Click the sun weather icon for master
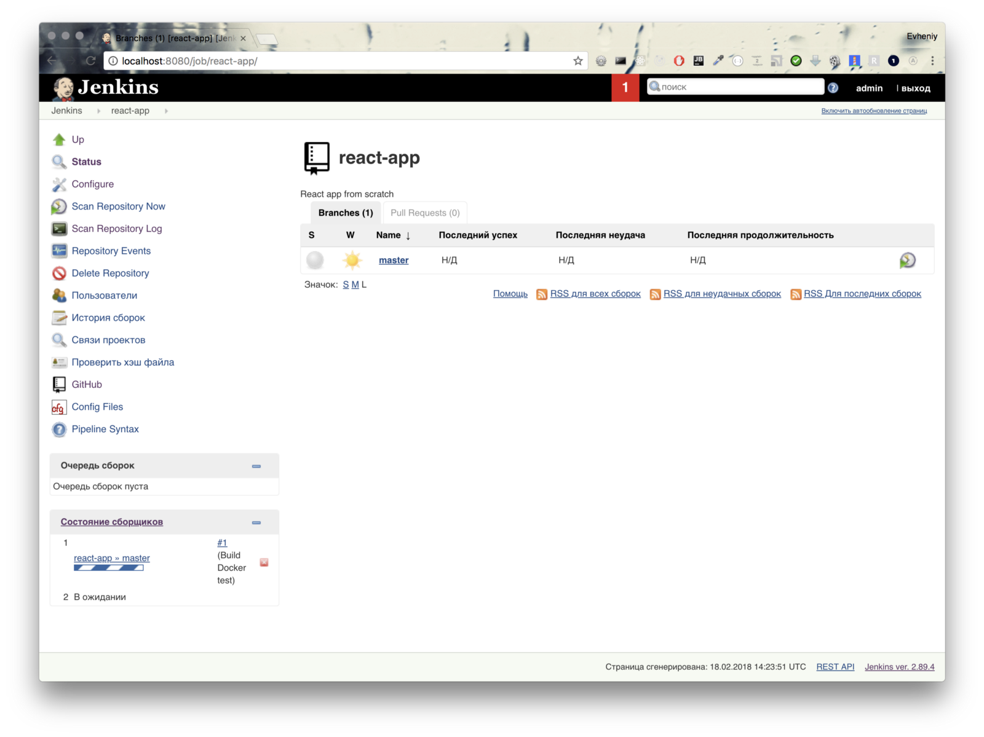The height and width of the screenshot is (737, 984). (x=352, y=260)
